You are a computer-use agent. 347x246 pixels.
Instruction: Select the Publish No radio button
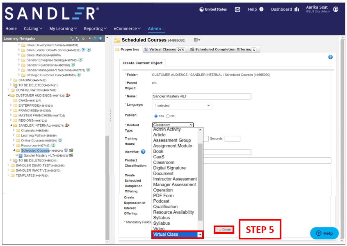tap(168, 116)
